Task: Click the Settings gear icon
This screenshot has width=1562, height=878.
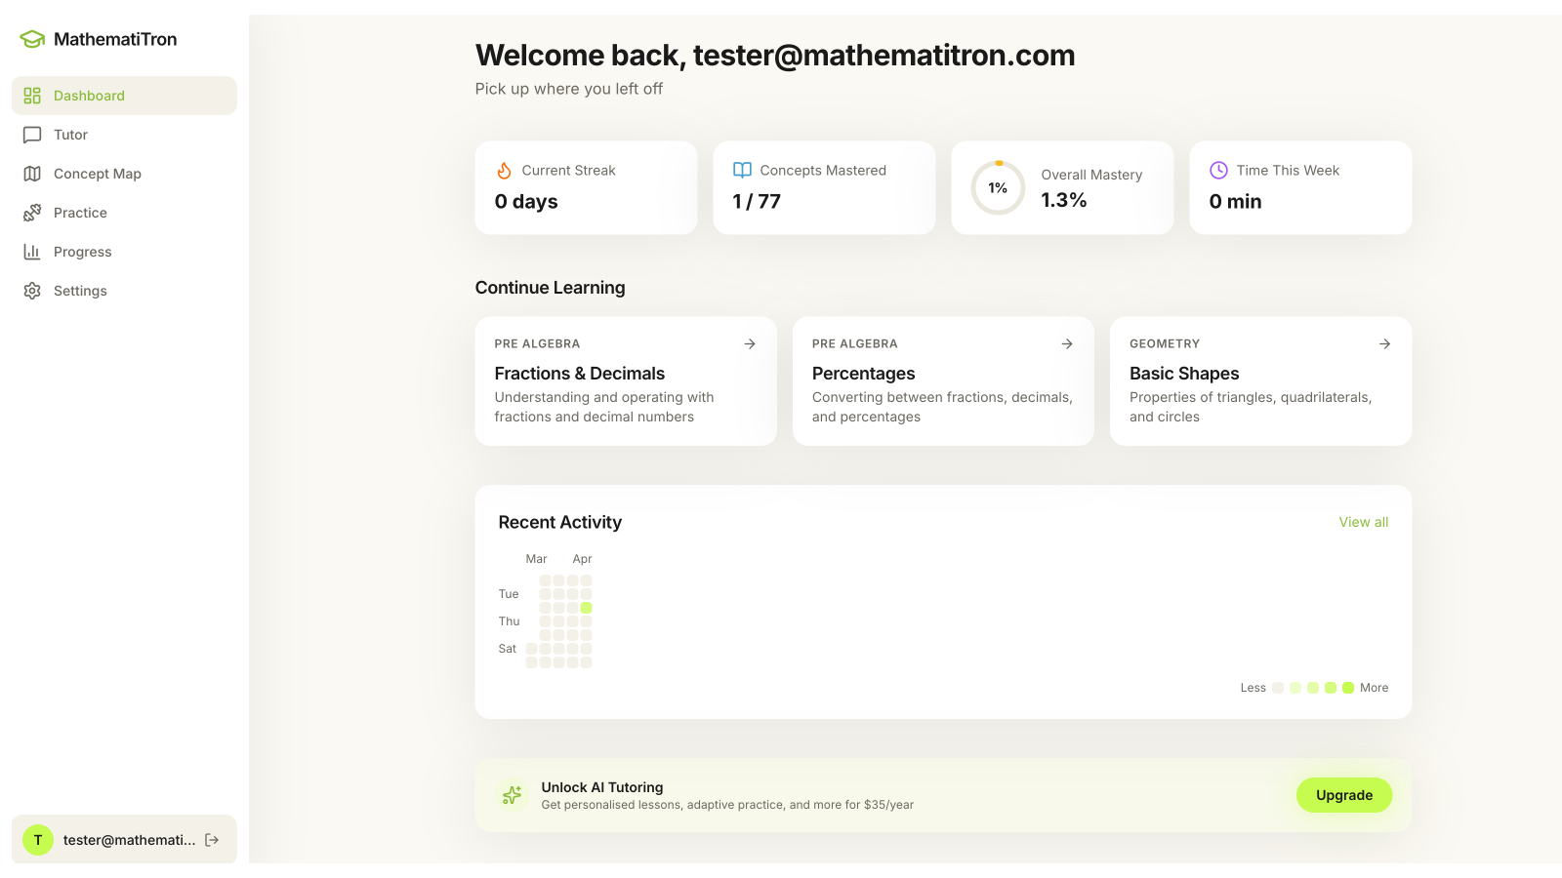Action: tap(32, 291)
